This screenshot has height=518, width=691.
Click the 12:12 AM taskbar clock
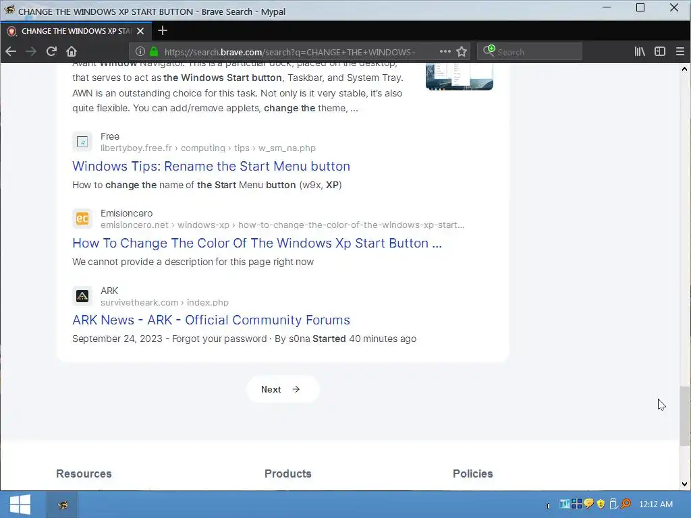(656, 504)
